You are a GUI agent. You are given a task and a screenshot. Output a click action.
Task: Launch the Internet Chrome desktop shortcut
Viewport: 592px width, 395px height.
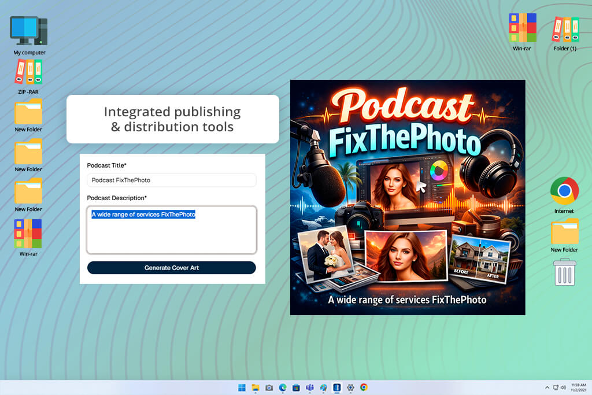coord(564,195)
